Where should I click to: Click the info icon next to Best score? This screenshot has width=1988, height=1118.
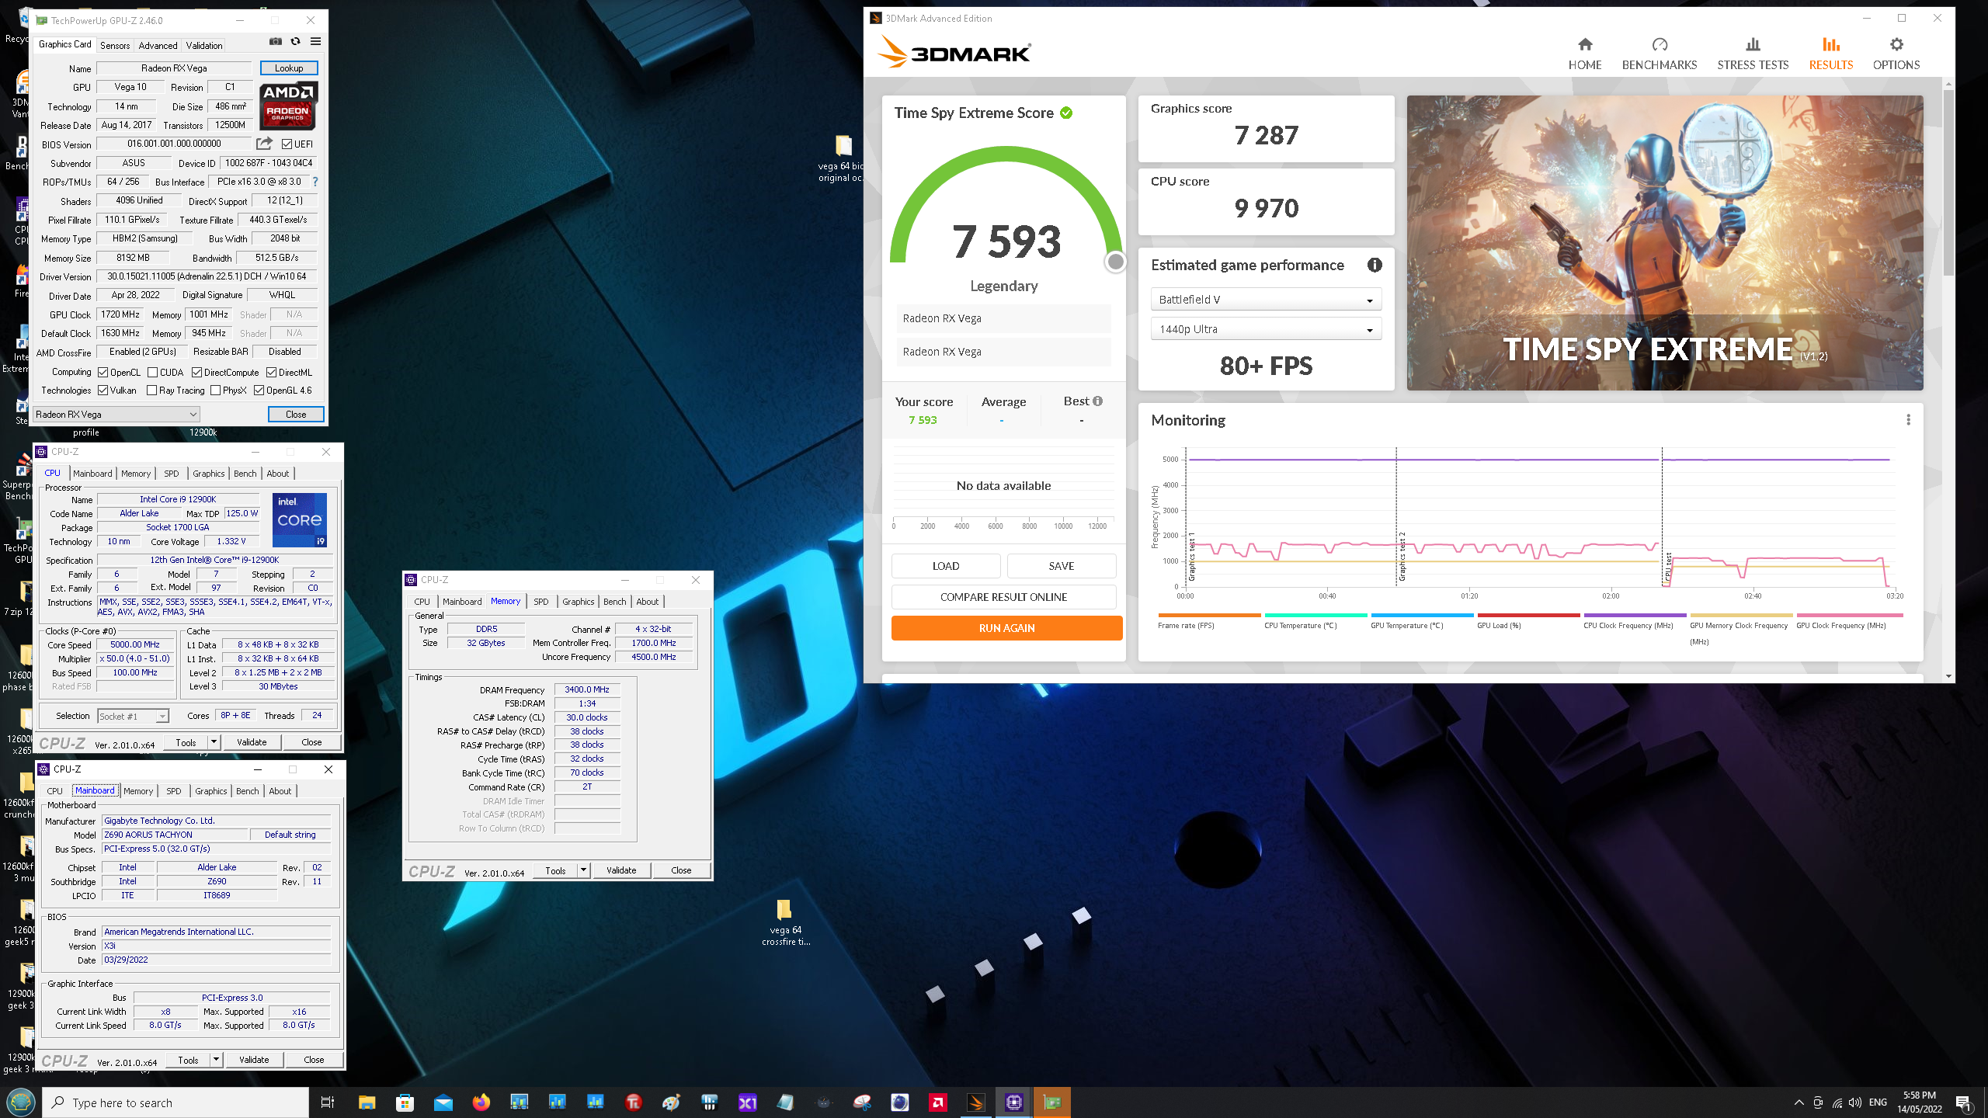coord(1097,401)
